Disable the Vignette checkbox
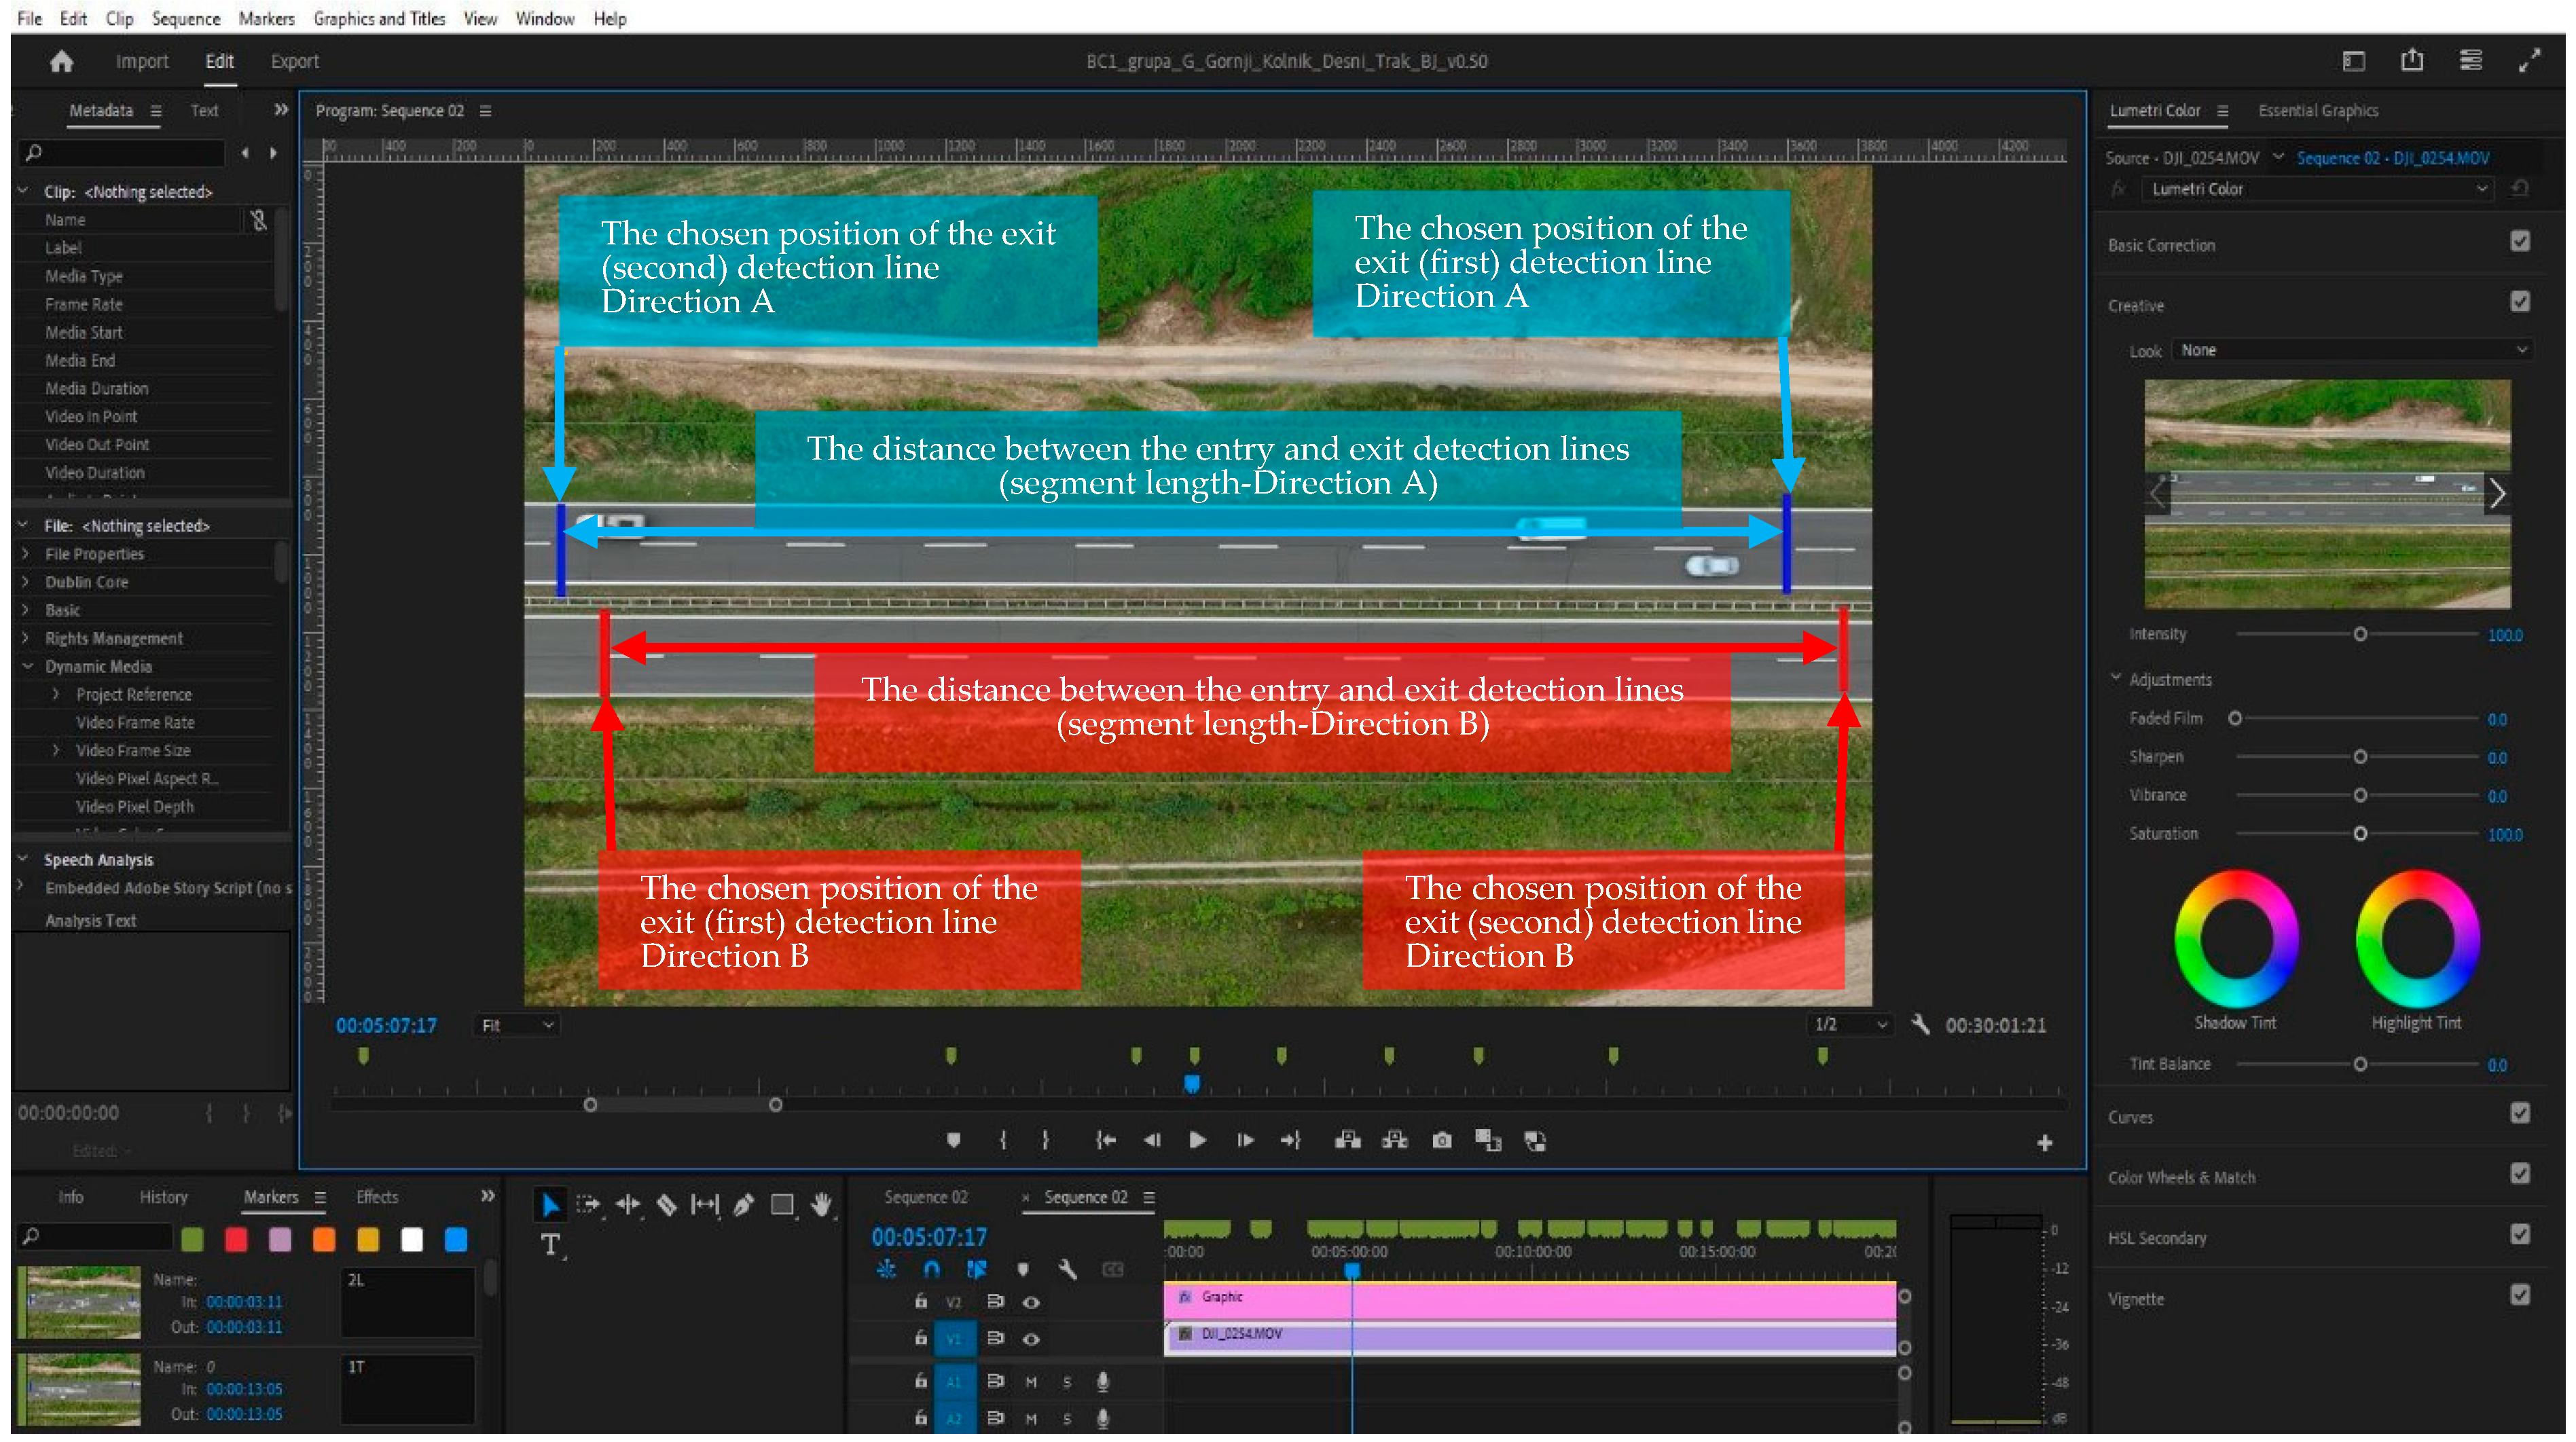The height and width of the screenshot is (1442, 2576). tap(2519, 1295)
